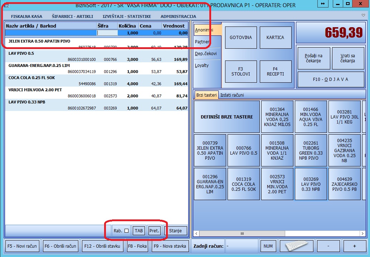Add 001364 MINERALNA VODA 0,25 KNJAZ MILOS
This screenshot has height=257, width=370.
tap(277, 117)
